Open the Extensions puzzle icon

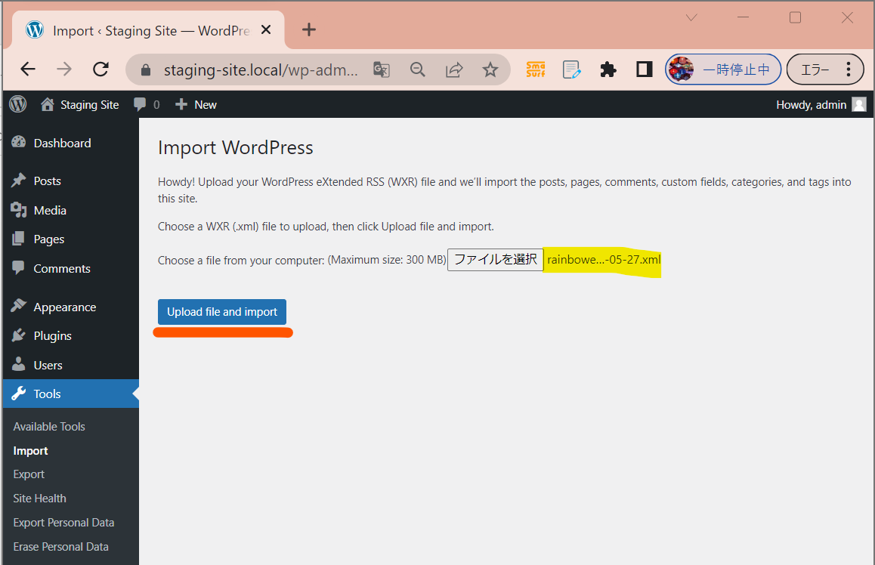608,69
